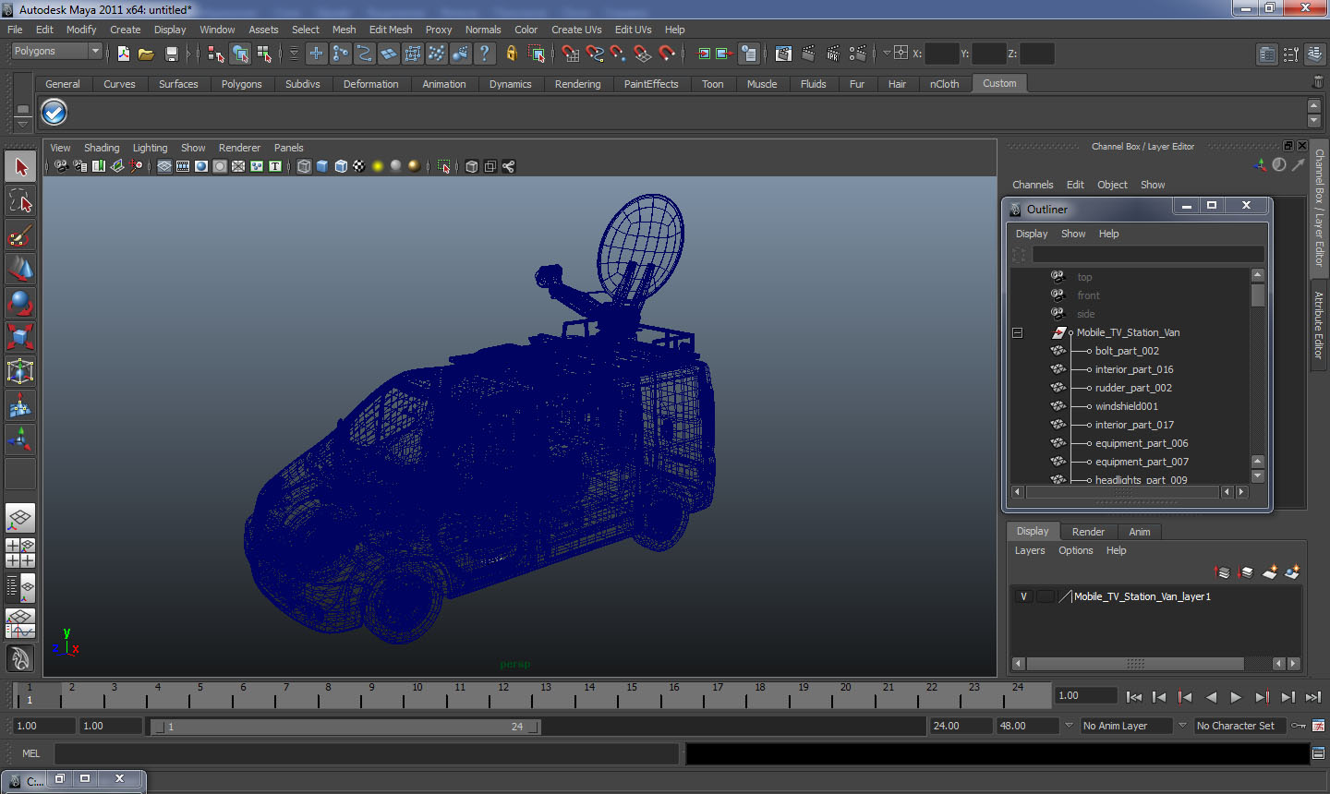Image resolution: width=1330 pixels, height=794 pixels.
Task: Open the viewport Shading menu
Action: pos(102,148)
